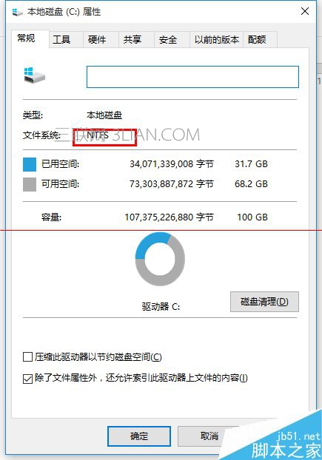
Task: Select the 常规 tab
Action: 26,38
